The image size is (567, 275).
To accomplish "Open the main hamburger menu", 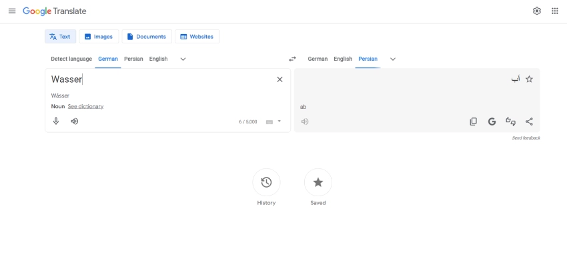I will click(11, 11).
